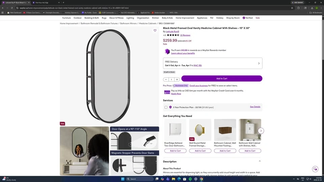The image size is (324, 182).
Task: Check the 5 Year Protection Plan box
Action: pos(166,107)
